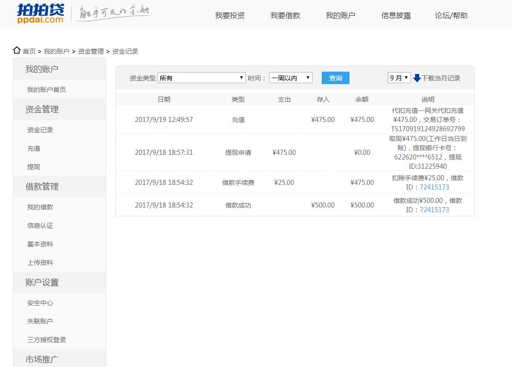Select 我的账户 in the top navigation
Screen dimensions: 512x367
340,15
